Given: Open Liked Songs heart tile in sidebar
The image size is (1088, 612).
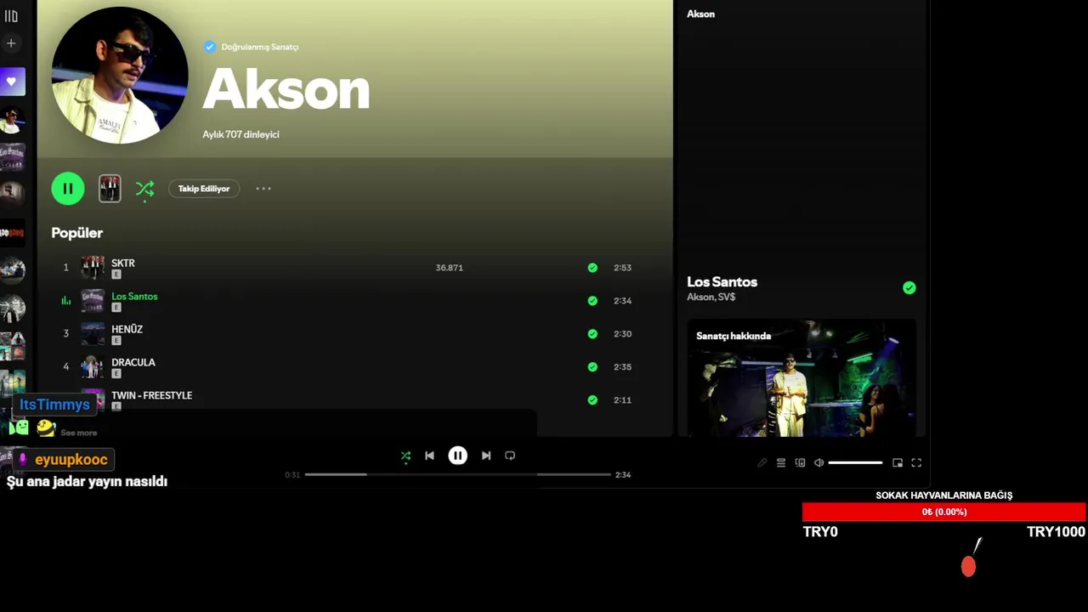Looking at the screenshot, I should (12, 82).
